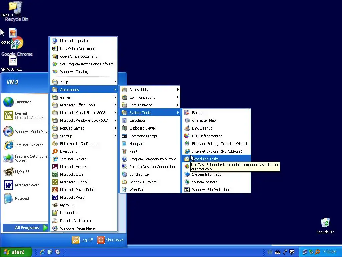The width and height of the screenshot is (342, 257).
Task: Open Microsoft Word from Start menu recent list
Action: (x=24, y=185)
